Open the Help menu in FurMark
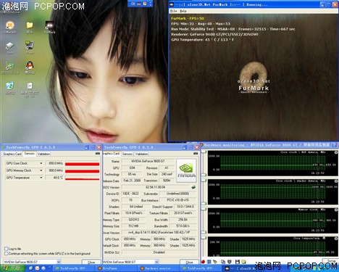Image resolution: width=339 pixels, height=272 pixels. (x=183, y=11)
